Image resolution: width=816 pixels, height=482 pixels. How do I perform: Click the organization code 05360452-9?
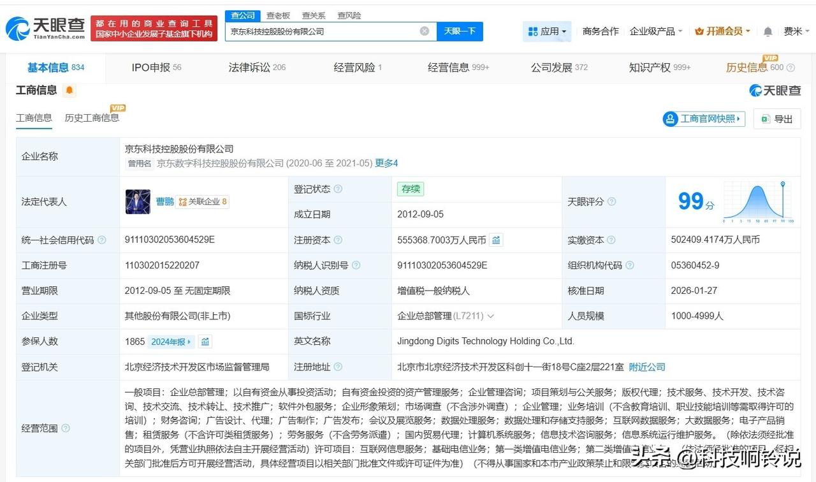click(695, 265)
